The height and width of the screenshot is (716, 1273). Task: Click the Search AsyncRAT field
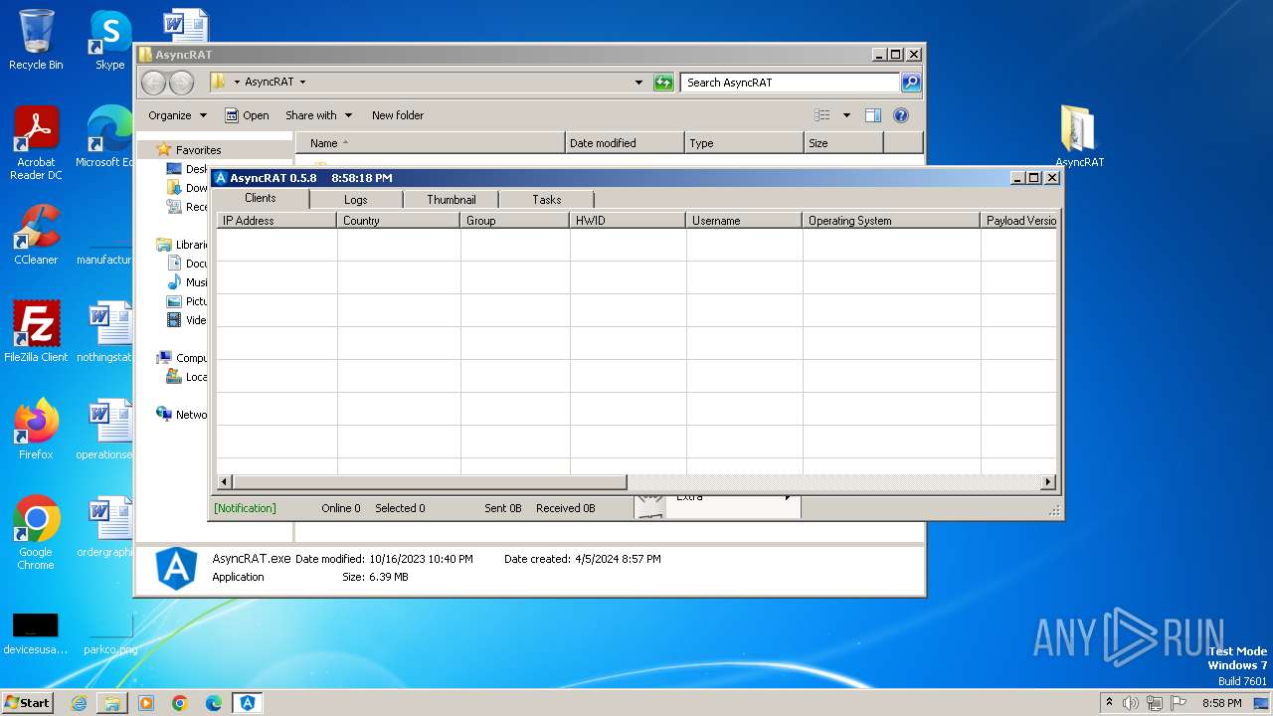(791, 83)
